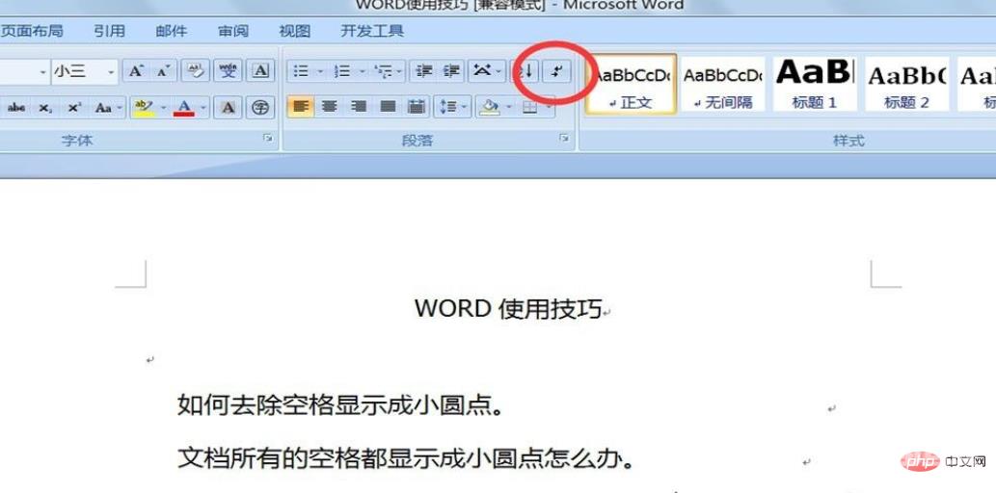Viewport: 996px width, 493px height.
Task: Switch to the 开发工具 tab
Action: (372, 31)
